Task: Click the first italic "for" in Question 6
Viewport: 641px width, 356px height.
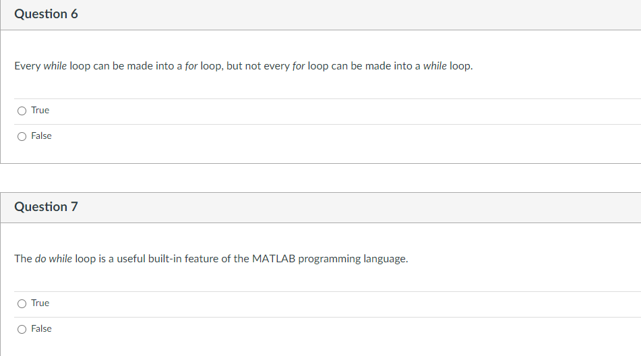Action: [191, 66]
